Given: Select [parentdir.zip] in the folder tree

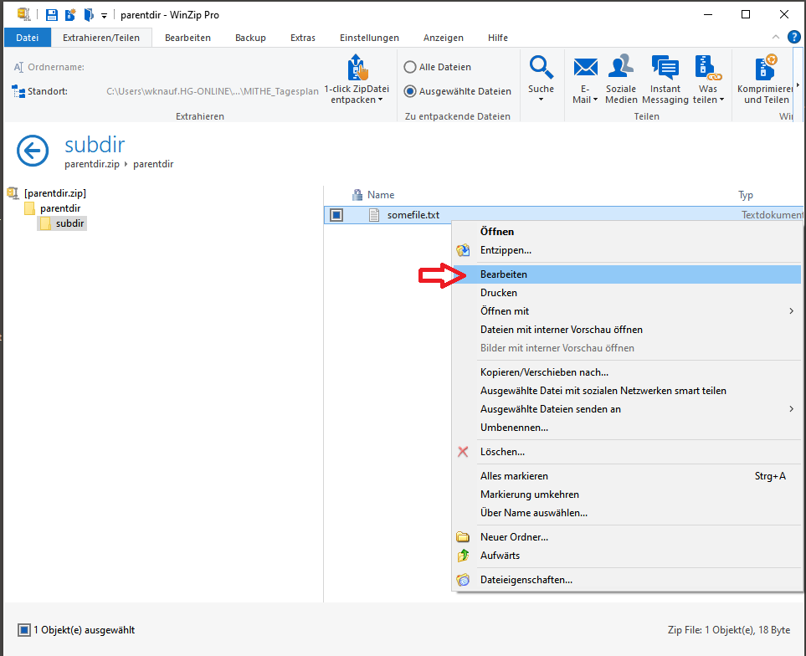Looking at the screenshot, I should pyautogui.click(x=55, y=193).
